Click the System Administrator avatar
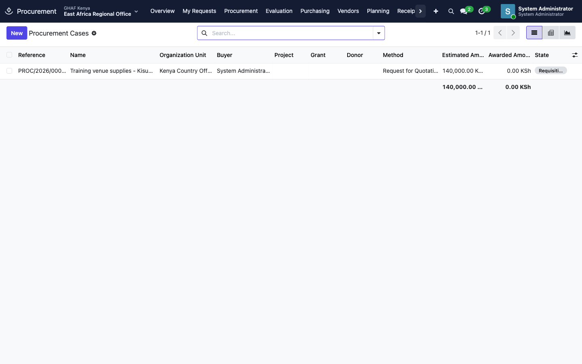 tap(508, 11)
